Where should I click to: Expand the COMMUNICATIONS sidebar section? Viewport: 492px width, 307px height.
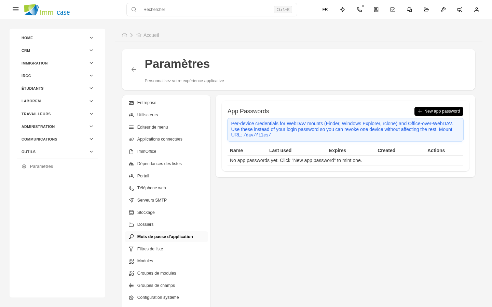(57, 139)
